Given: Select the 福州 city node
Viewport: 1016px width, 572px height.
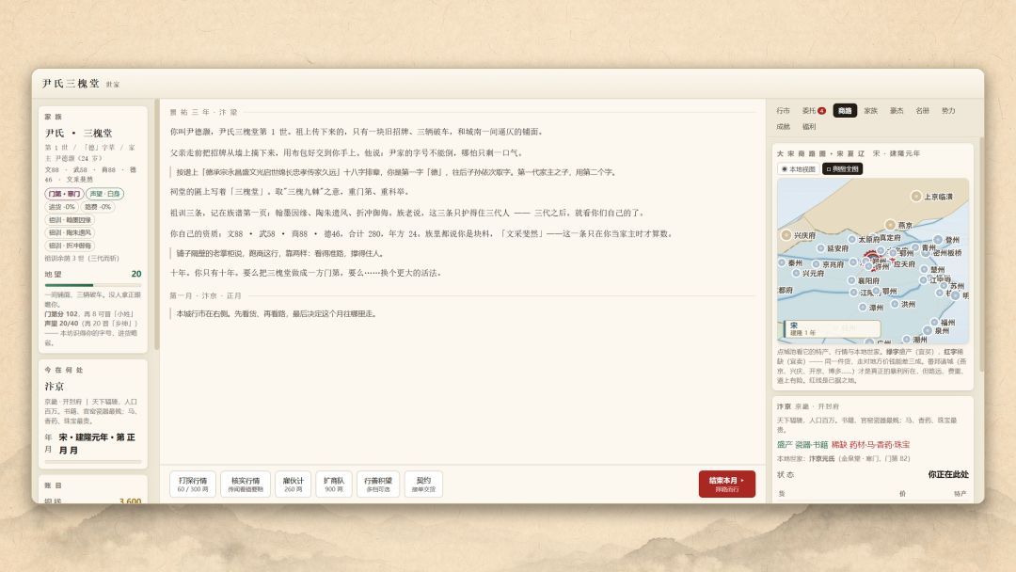Looking at the screenshot, I should click(x=934, y=322).
